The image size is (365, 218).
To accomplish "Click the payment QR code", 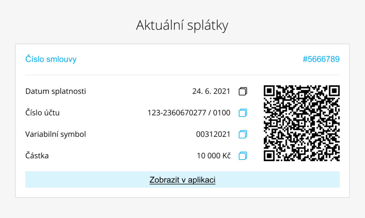I will click(x=302, y=123).
